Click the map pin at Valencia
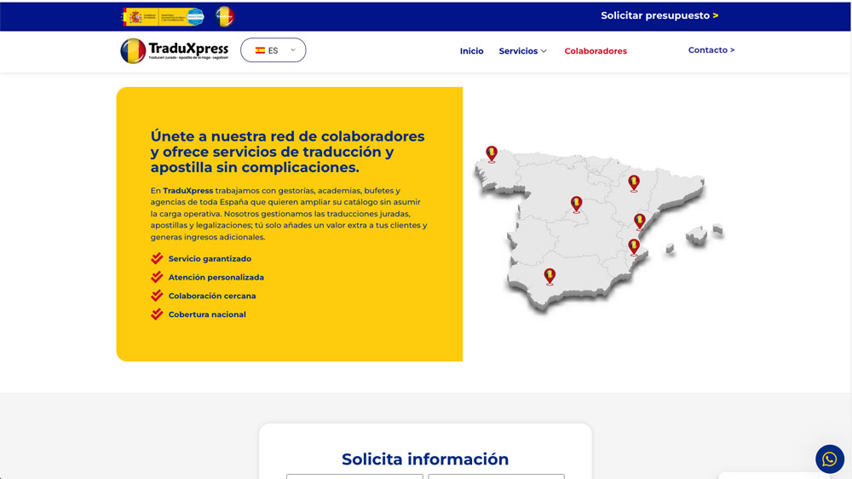The height and width of the screenshot is (479, 852). click(640, 221)
